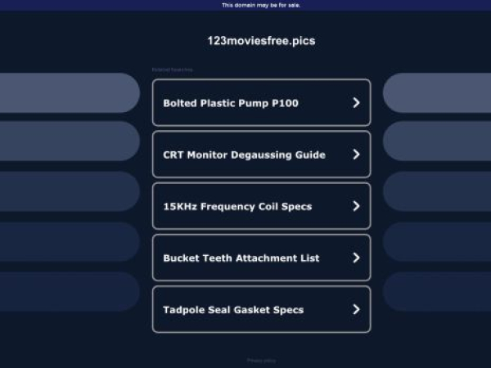
Task: Visit Tadpole Seal Gasket Specs link
Action: click(233, 309)
